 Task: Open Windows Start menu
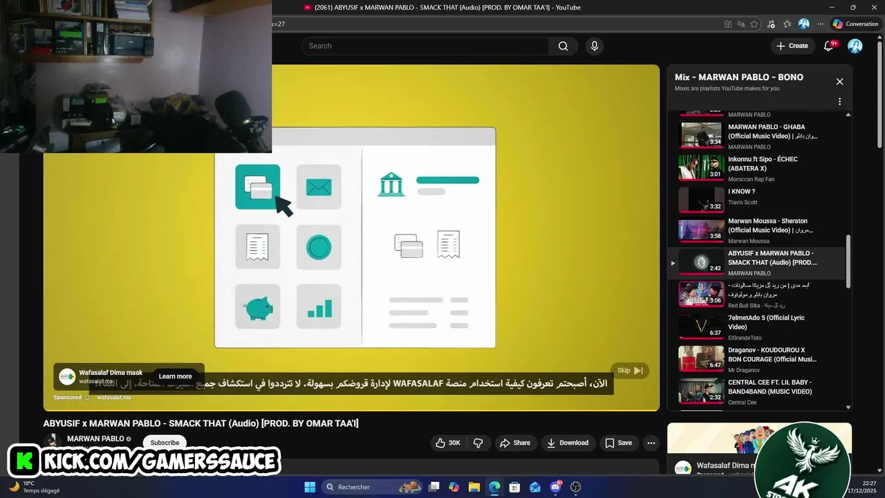[x=310, y=487]
